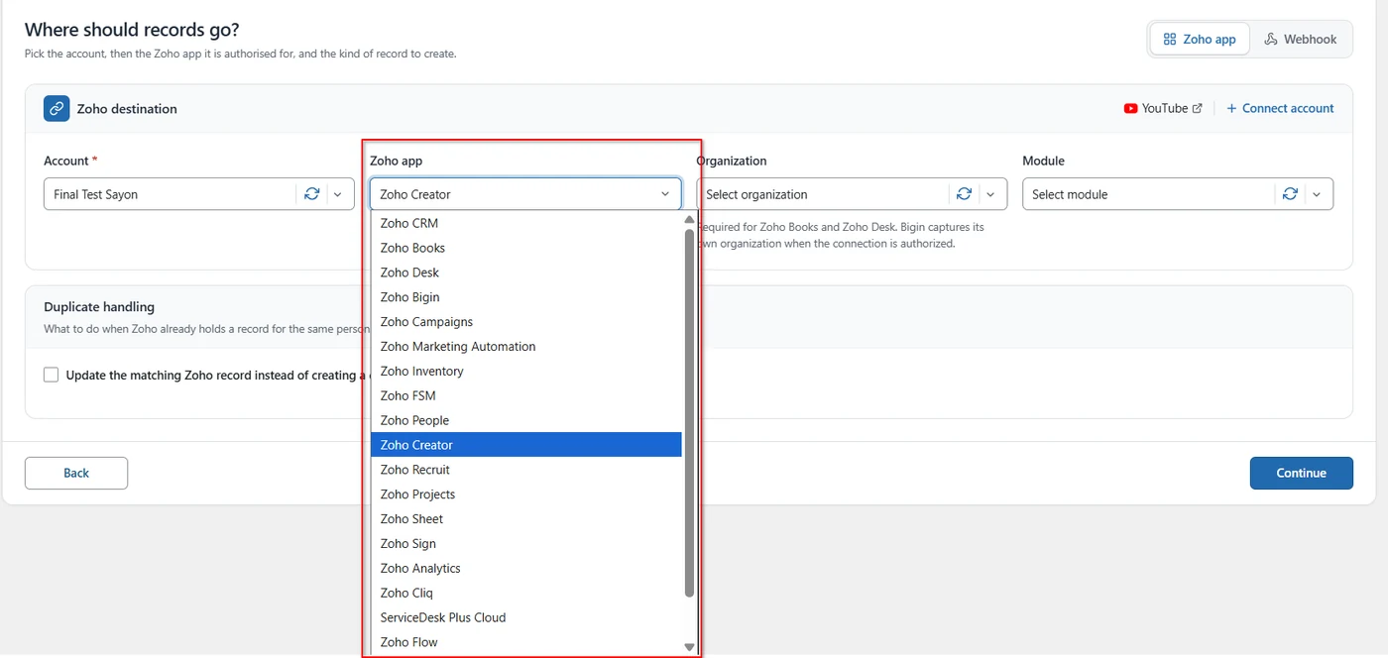Image resolution: width=1388 pixels, height=658 pixels.
Task: Choose Zoho Analytics option
Action: (526, 568)
